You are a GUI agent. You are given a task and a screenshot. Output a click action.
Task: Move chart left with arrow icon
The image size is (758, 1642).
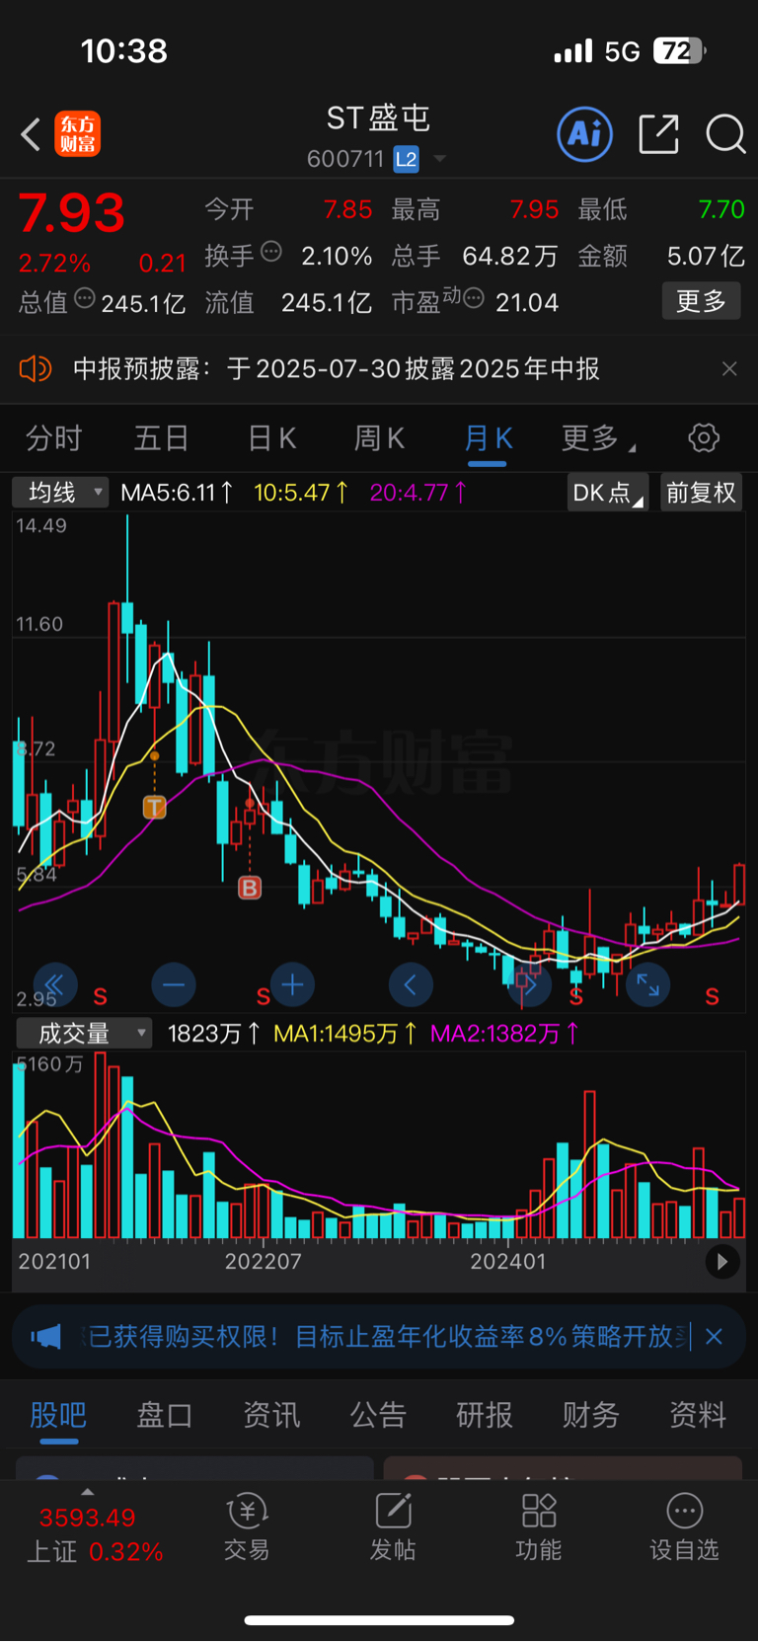pos(411,984)
